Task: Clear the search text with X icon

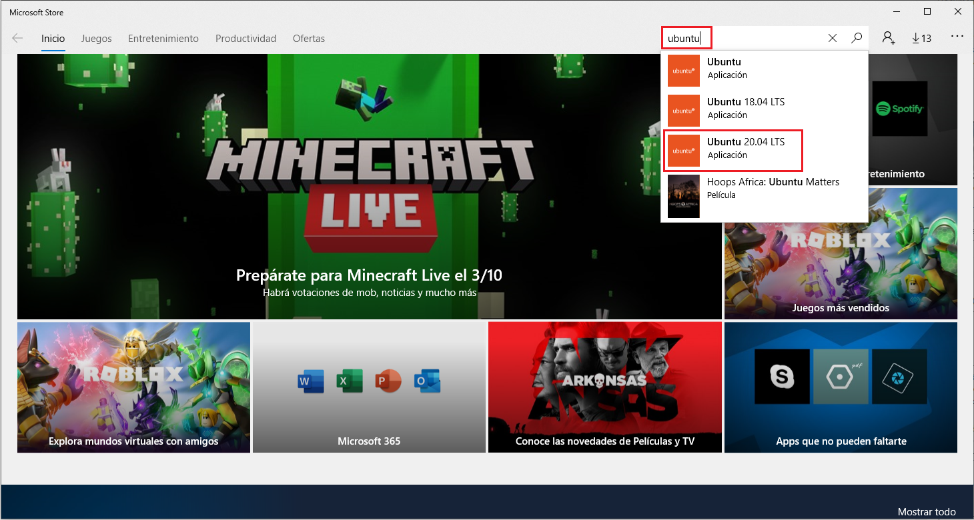Action: coord(832,39)
